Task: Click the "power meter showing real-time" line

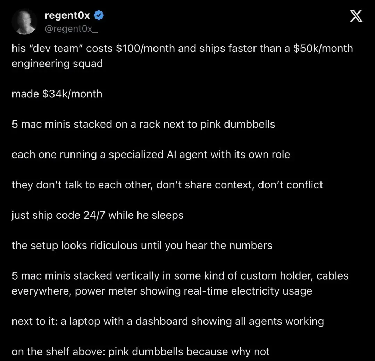Action: (x=162, y=291)
